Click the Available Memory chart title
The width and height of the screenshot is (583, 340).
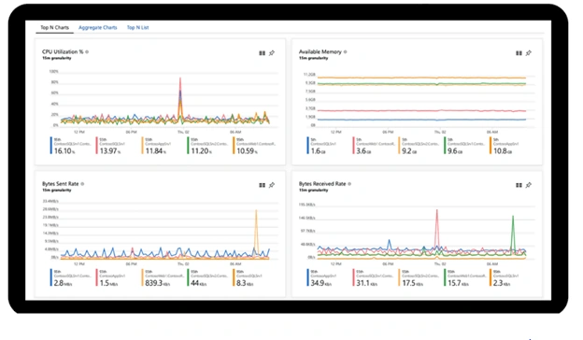pyautogui.click(x=320, y=52)
